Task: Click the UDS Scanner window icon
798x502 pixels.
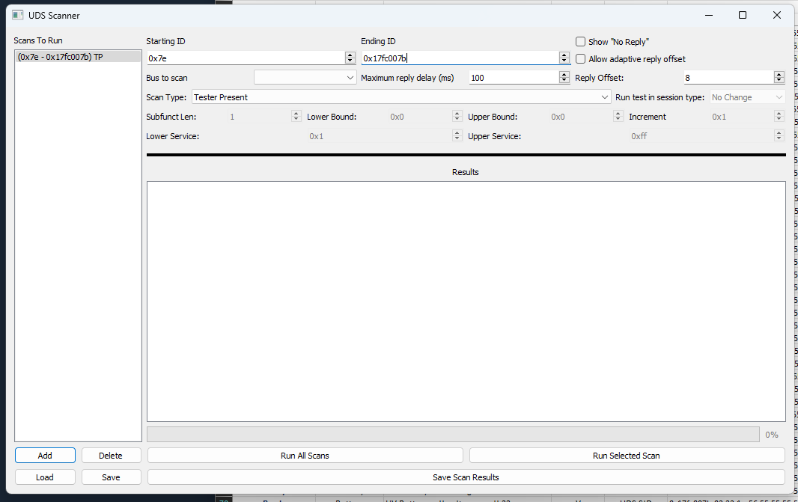Action: [17, 14]
